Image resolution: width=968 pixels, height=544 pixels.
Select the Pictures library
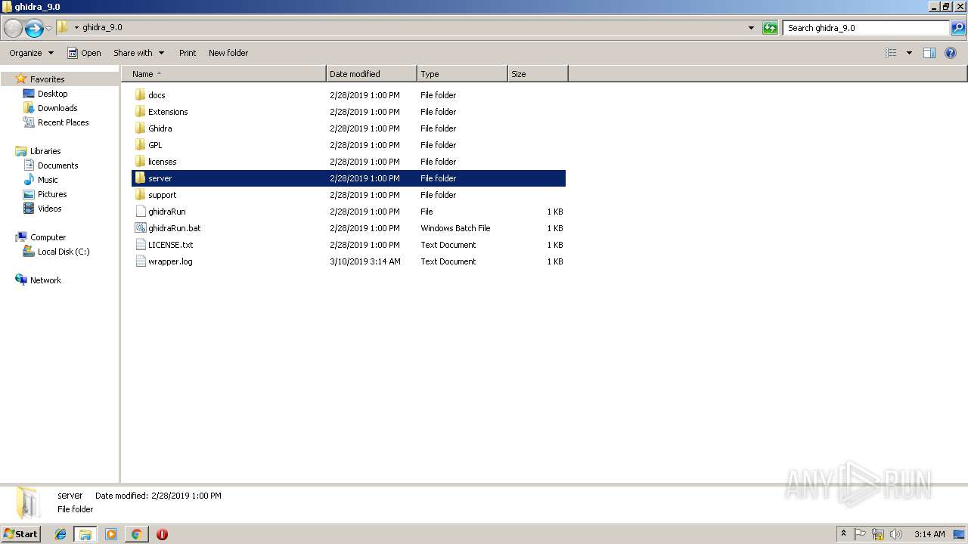[x=52, y=194]
